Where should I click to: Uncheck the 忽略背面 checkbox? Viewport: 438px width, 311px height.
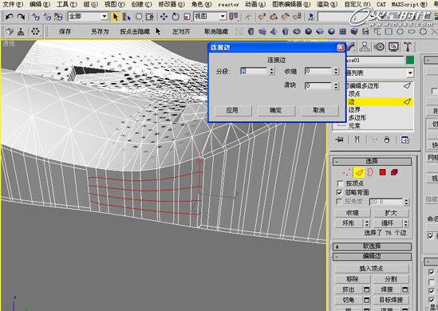tap(340, 192)
